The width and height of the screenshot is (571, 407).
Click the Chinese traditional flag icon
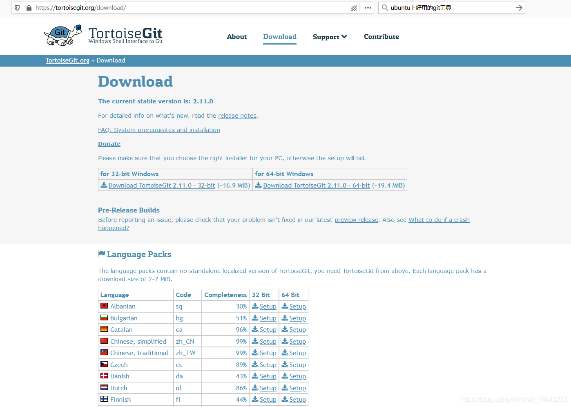click(x=104, y=352)
